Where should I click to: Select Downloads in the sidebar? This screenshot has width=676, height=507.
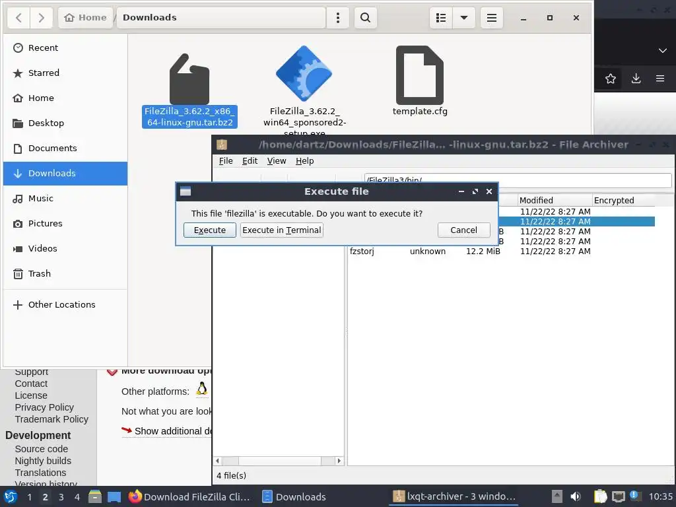(65, 174)
